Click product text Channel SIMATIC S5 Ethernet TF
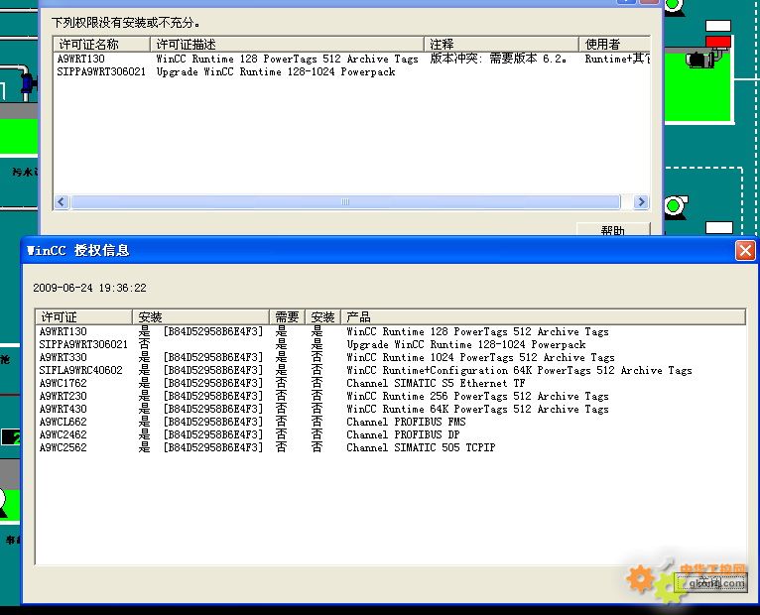The width and height of the screenshot is (760, 615). 436,383
